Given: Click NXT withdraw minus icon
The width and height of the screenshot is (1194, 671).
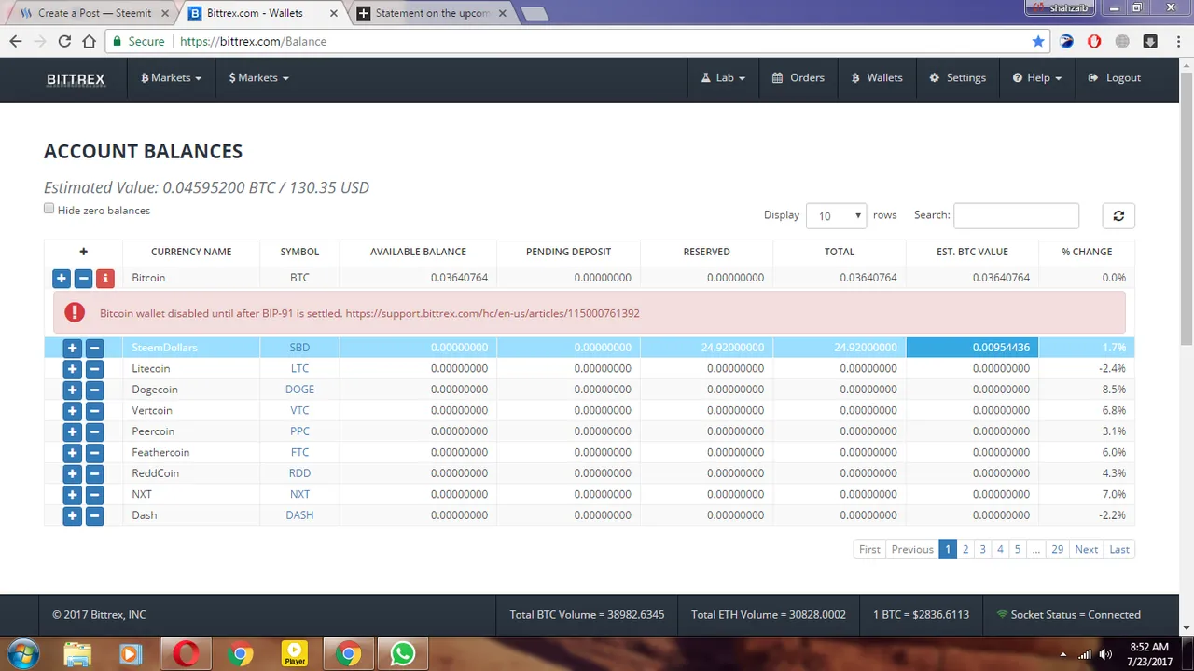Looking at the screenshot, I should tap(94, 494).
